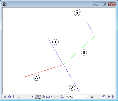
Task: Zoom out with the minus icon
Action: 24,97
